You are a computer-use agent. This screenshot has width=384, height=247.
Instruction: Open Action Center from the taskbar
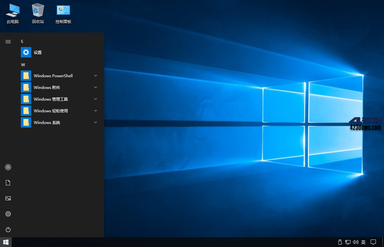(373, 242)
